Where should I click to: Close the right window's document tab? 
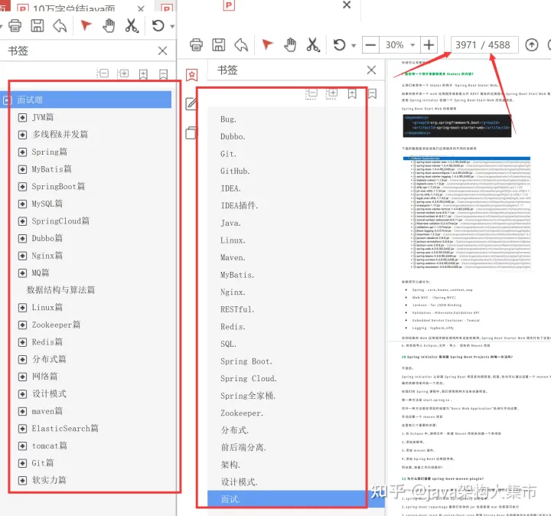[x=347, y=5]
